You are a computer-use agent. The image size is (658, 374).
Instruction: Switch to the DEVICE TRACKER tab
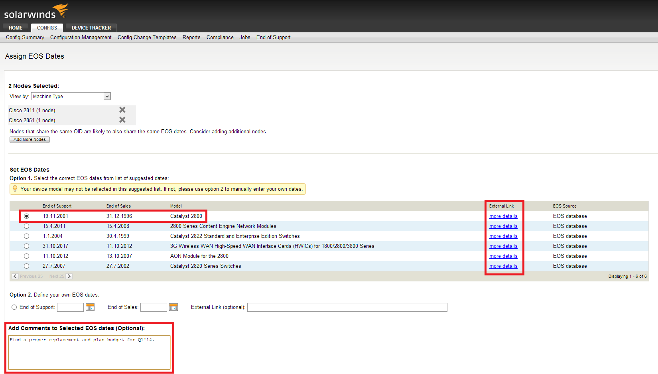point(91,28)
